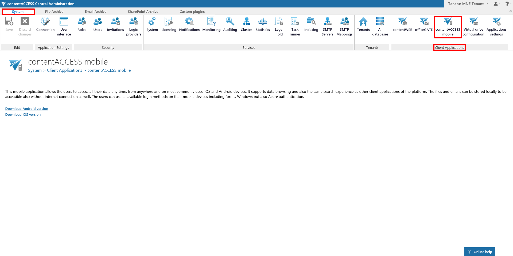Click the Security group label
513x256 pixels.
(108, 47)
